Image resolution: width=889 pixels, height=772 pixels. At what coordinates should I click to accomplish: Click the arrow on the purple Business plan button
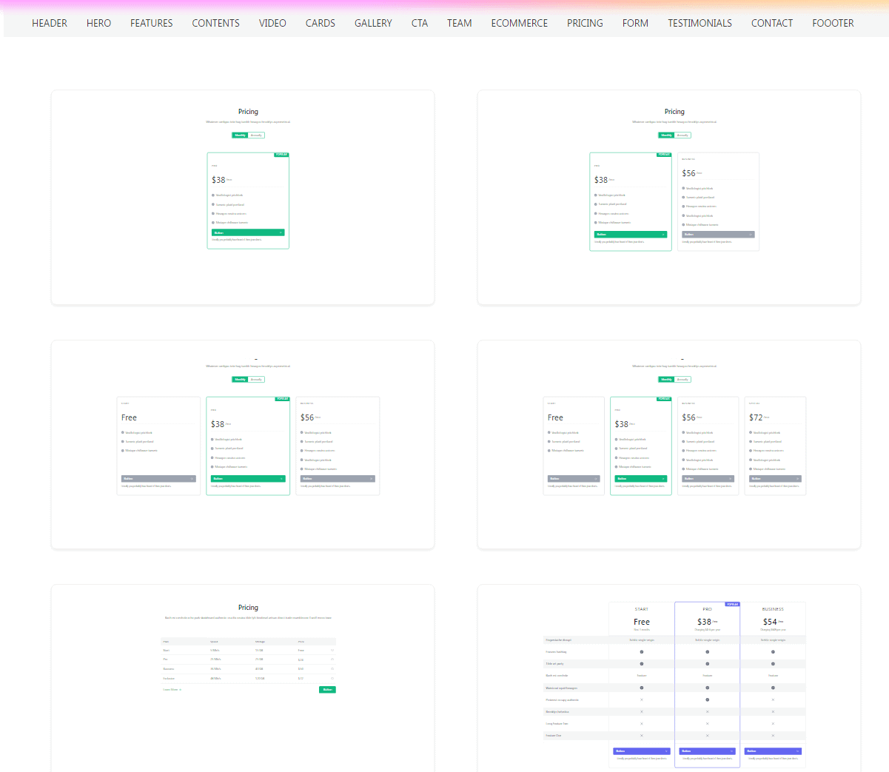click(x=797, y=751)
